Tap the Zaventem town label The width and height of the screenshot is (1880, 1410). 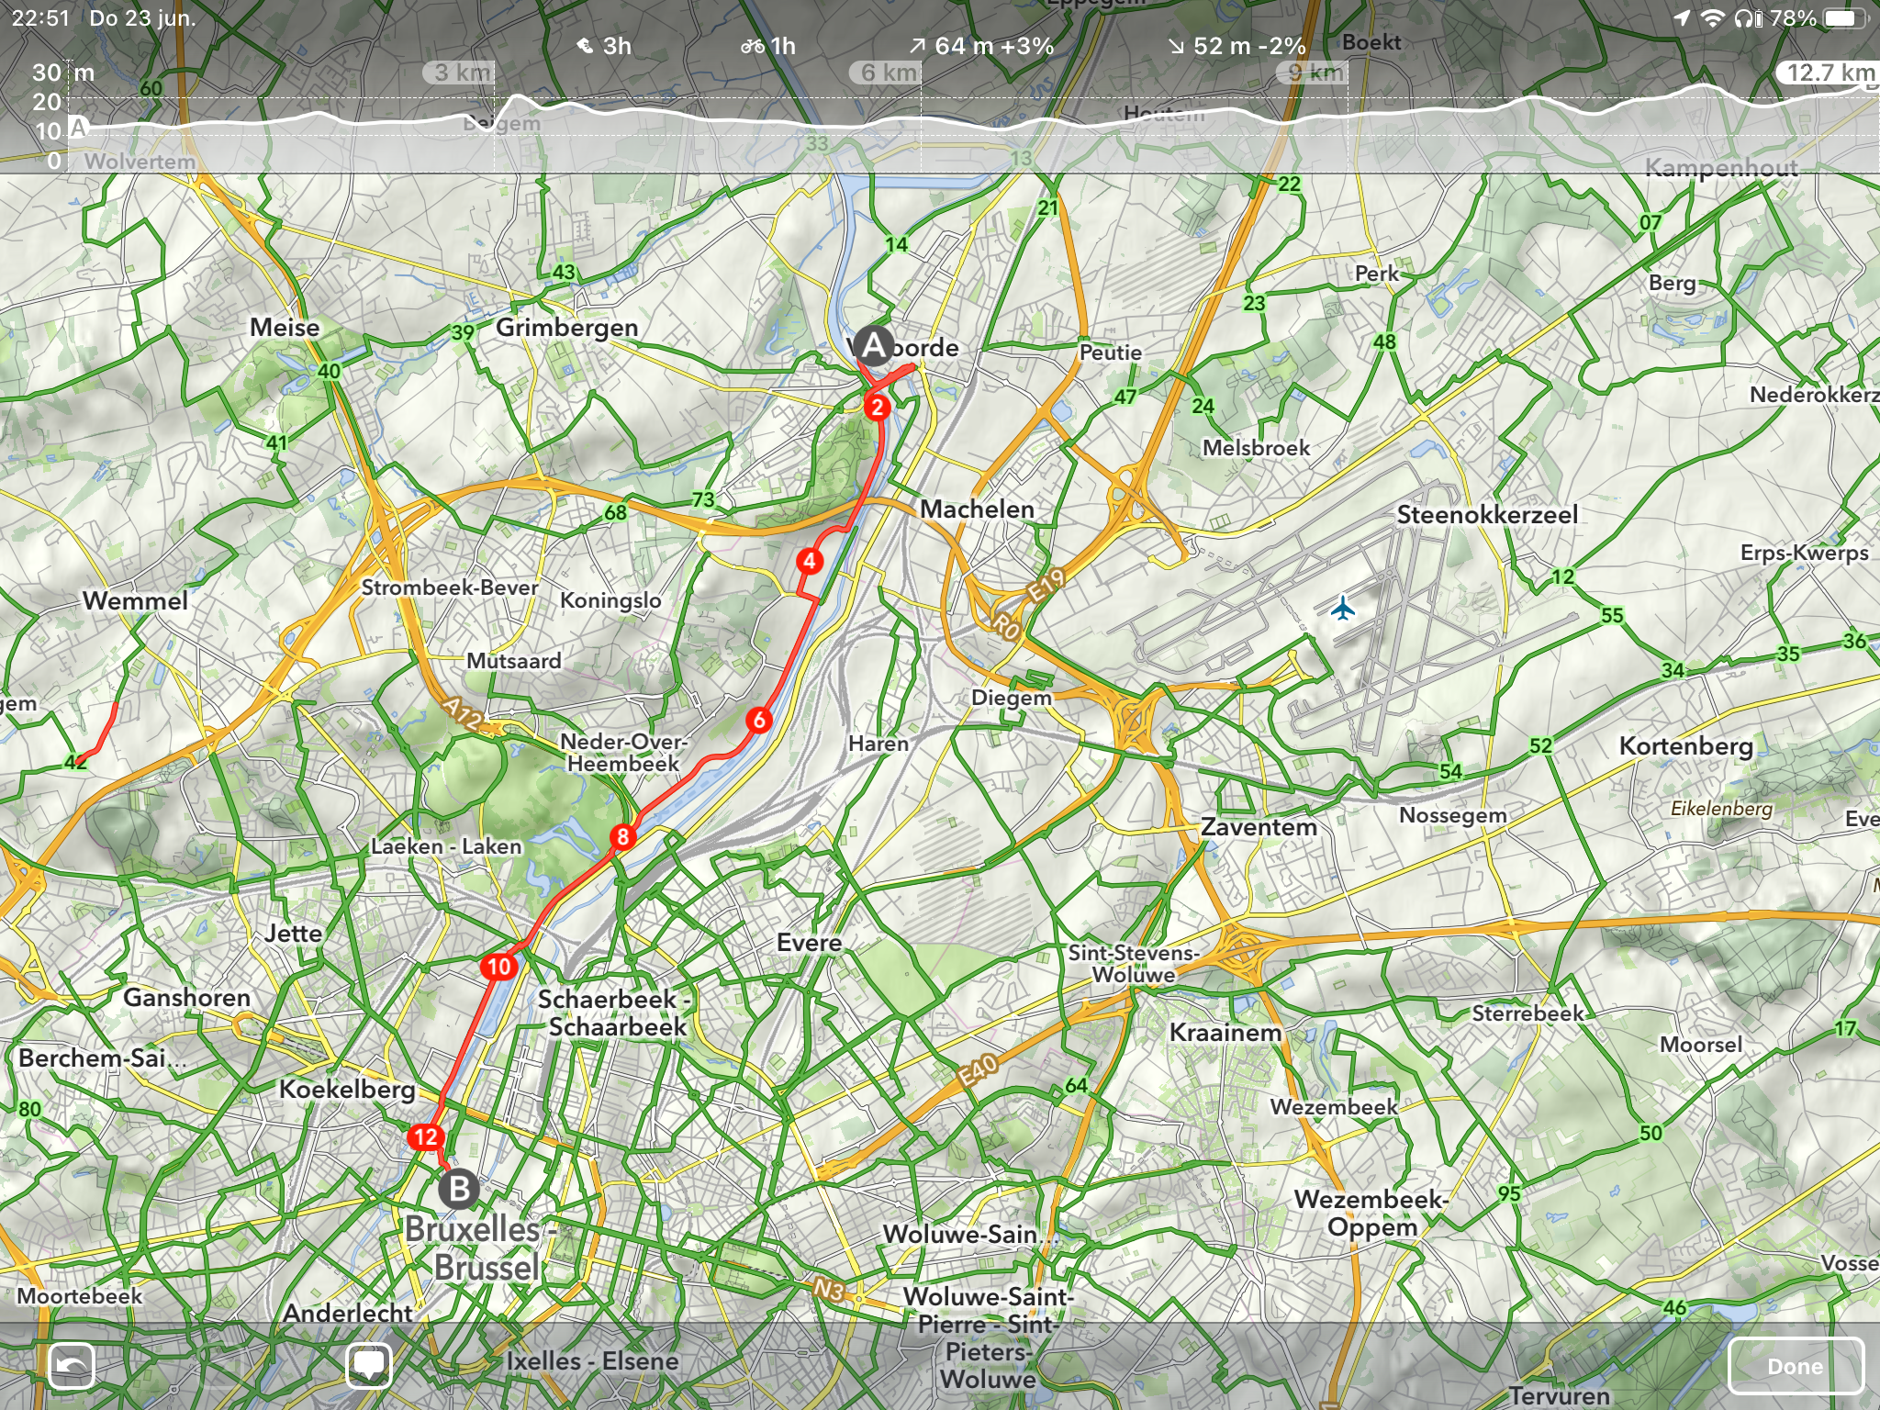pos(1259,827)
